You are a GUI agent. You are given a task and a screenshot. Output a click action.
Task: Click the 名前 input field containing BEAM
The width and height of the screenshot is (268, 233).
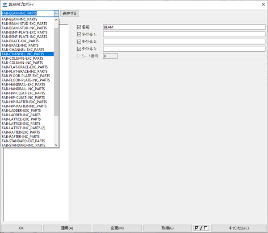point(184,27)
